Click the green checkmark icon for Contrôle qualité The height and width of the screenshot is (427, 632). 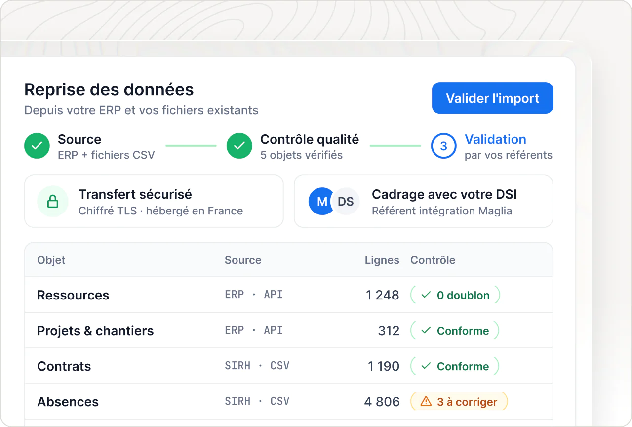(239, 146)
